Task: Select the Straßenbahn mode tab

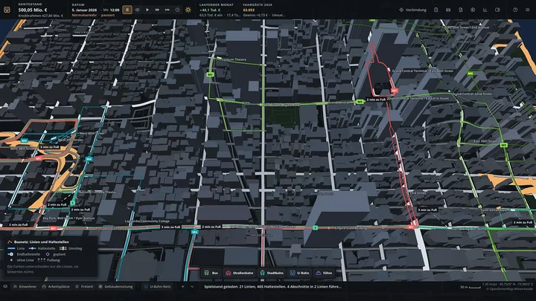Action: [x=240, y=273]
